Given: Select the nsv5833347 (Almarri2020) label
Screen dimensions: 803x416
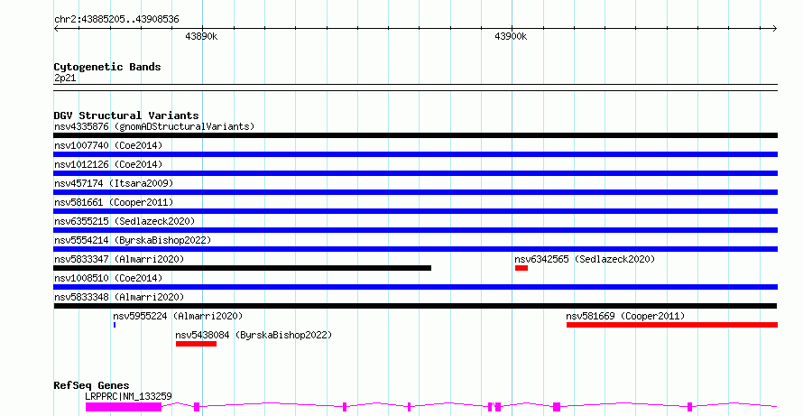Looking at the screenshot, I should (x=119, y=259).
